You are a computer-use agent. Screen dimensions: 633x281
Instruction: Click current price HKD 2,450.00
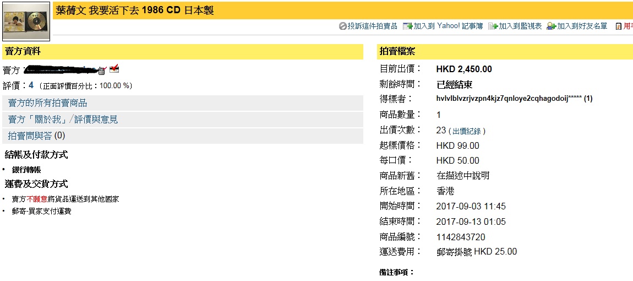coord(464,69)
